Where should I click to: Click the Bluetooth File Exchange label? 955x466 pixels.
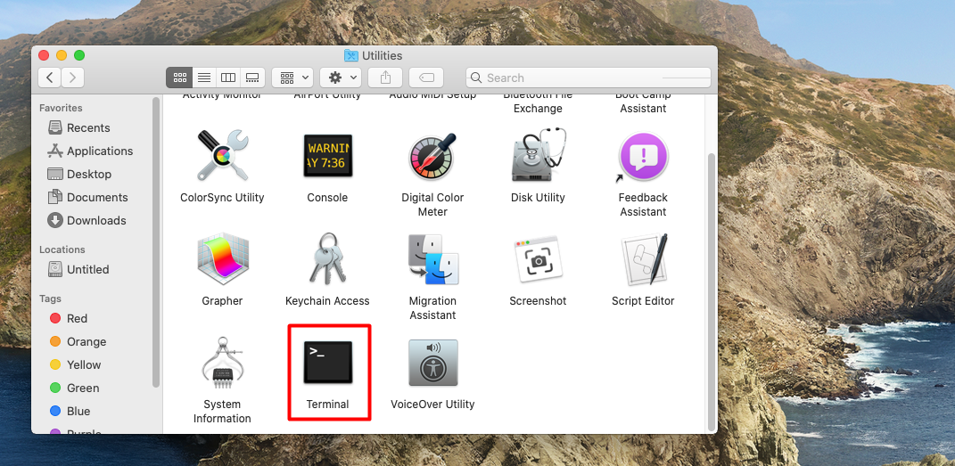point(538,102)
